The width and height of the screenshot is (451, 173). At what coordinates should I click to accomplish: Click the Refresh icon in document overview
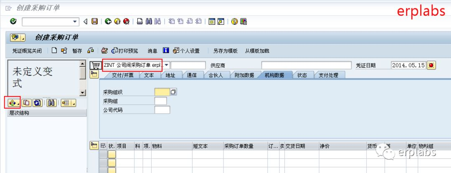(37, 102)
